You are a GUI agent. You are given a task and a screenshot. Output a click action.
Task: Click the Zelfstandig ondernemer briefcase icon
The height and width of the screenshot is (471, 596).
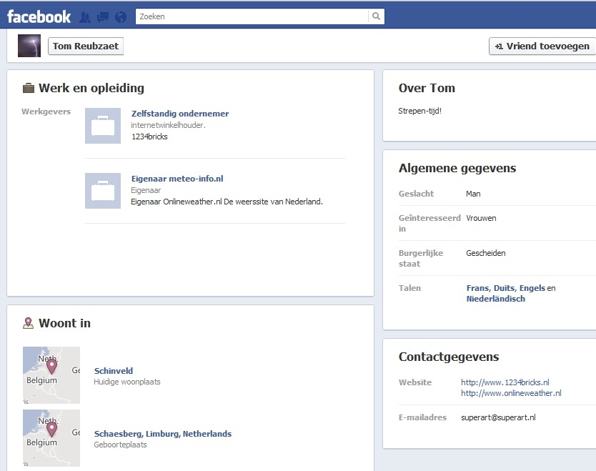[x=103, y=126]
